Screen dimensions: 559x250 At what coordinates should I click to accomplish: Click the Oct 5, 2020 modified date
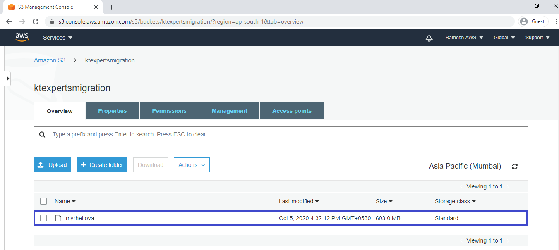[325, 218]
